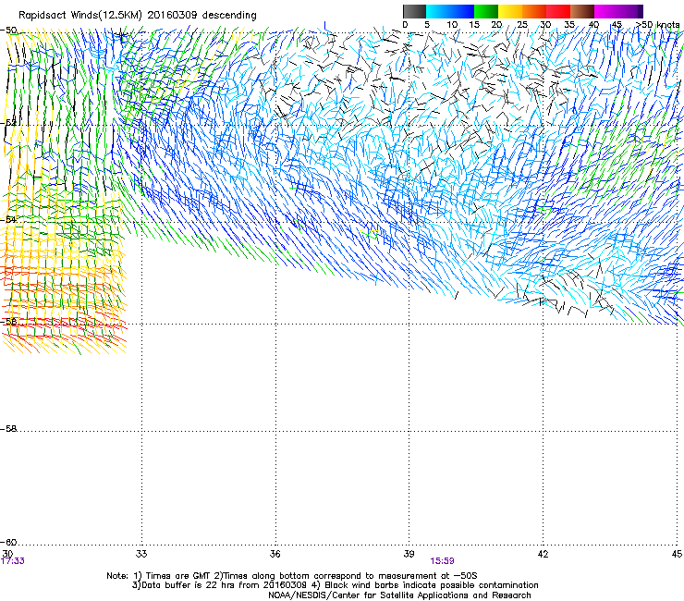
Task: Click the latitude axis label '-58'
Action: (8, 429)
